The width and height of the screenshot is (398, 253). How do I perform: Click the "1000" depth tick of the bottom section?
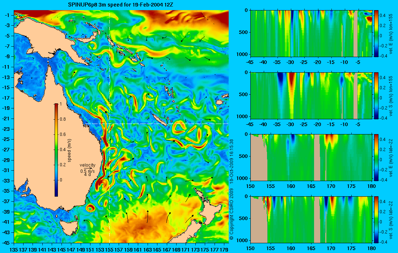pyautogui.click(x=242, y=240)
